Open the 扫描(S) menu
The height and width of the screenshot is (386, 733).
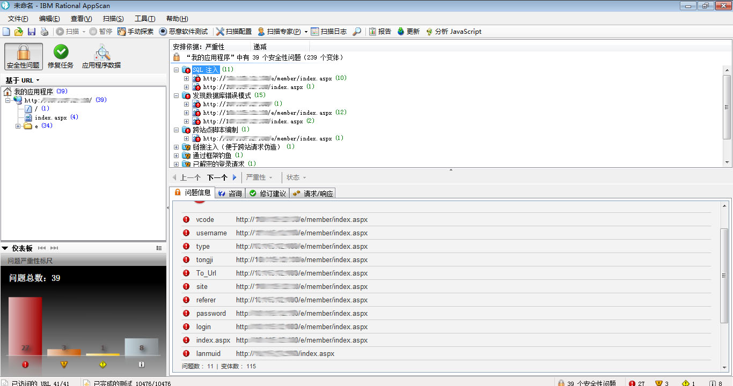pyautogui.click(x=113, y=19)
